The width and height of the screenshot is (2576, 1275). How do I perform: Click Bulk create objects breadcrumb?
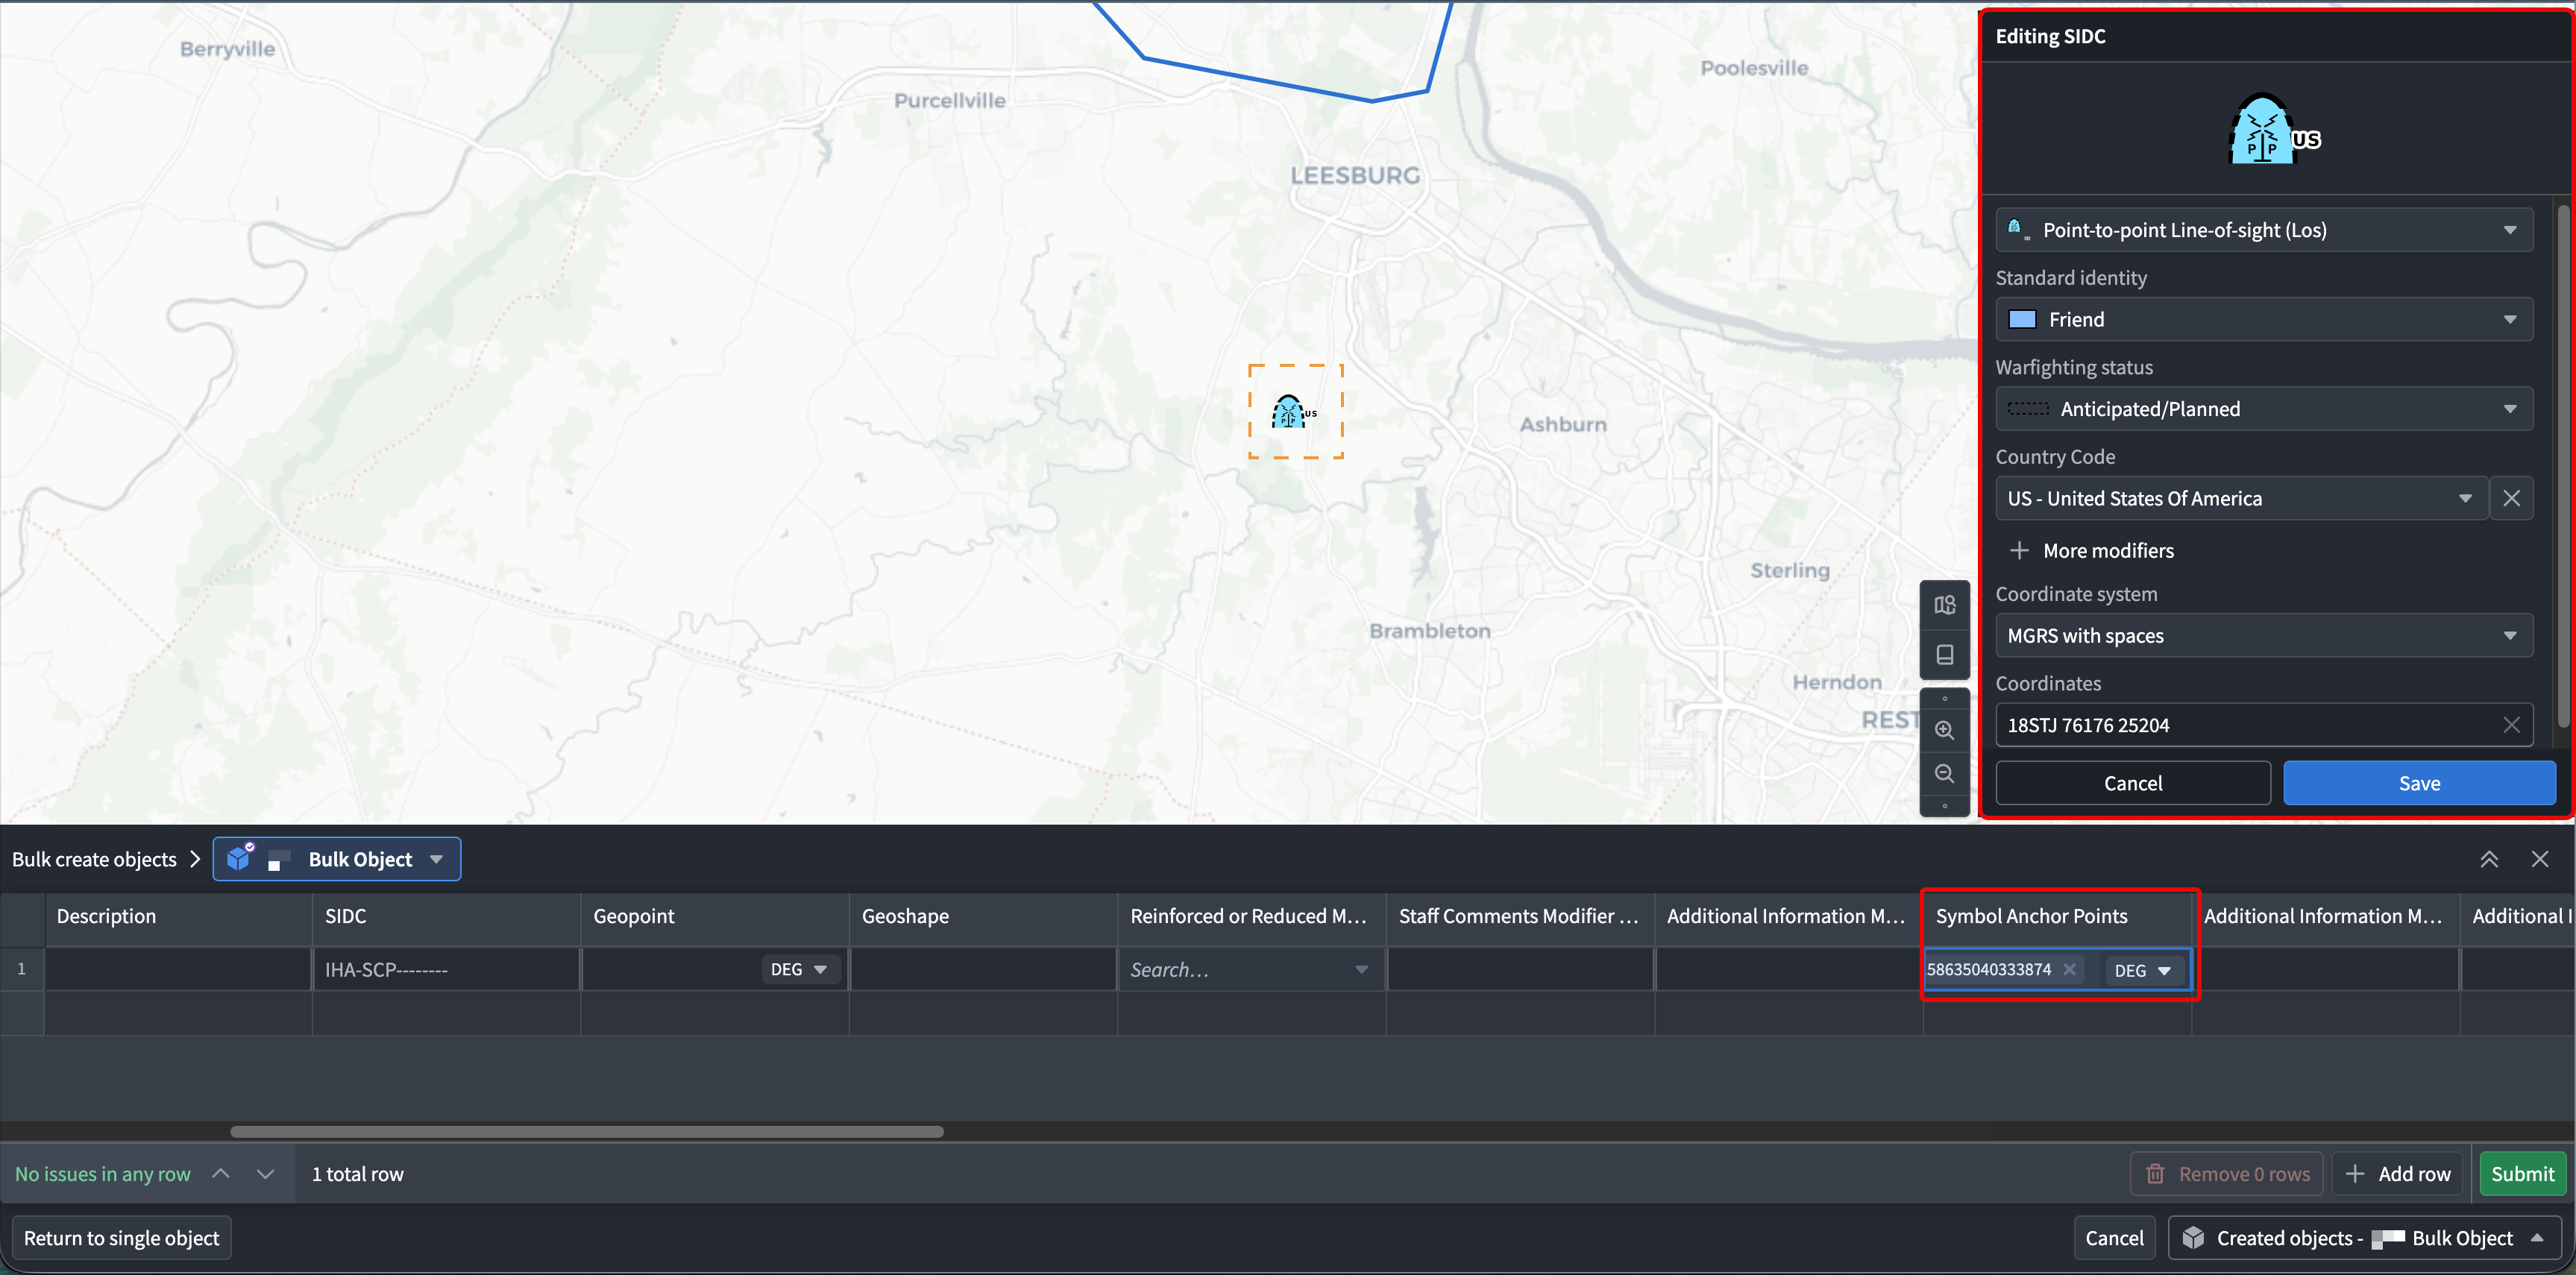(94, 859)
